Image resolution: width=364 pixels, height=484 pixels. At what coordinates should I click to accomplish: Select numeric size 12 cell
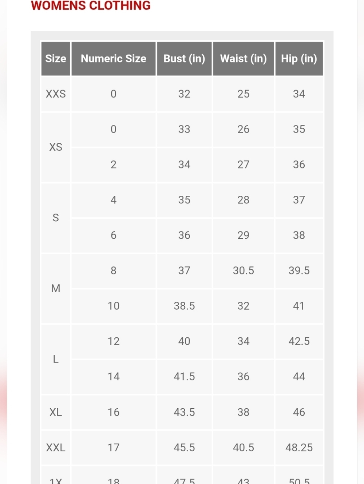click(x=114, y=341)
